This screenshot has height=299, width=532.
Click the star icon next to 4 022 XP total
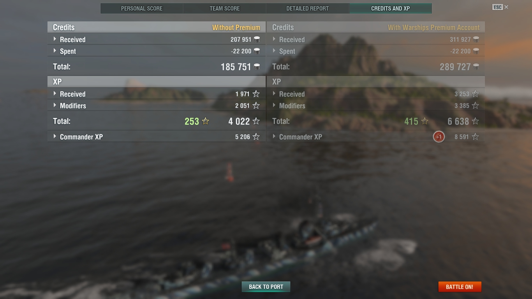pos(256,121)
